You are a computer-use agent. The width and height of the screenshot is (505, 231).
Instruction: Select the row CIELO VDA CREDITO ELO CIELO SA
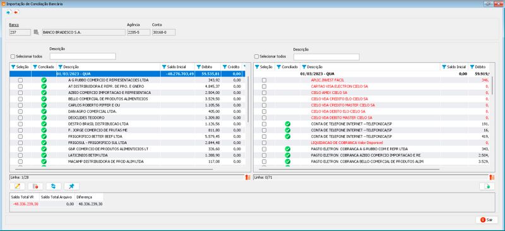(372, 98)
